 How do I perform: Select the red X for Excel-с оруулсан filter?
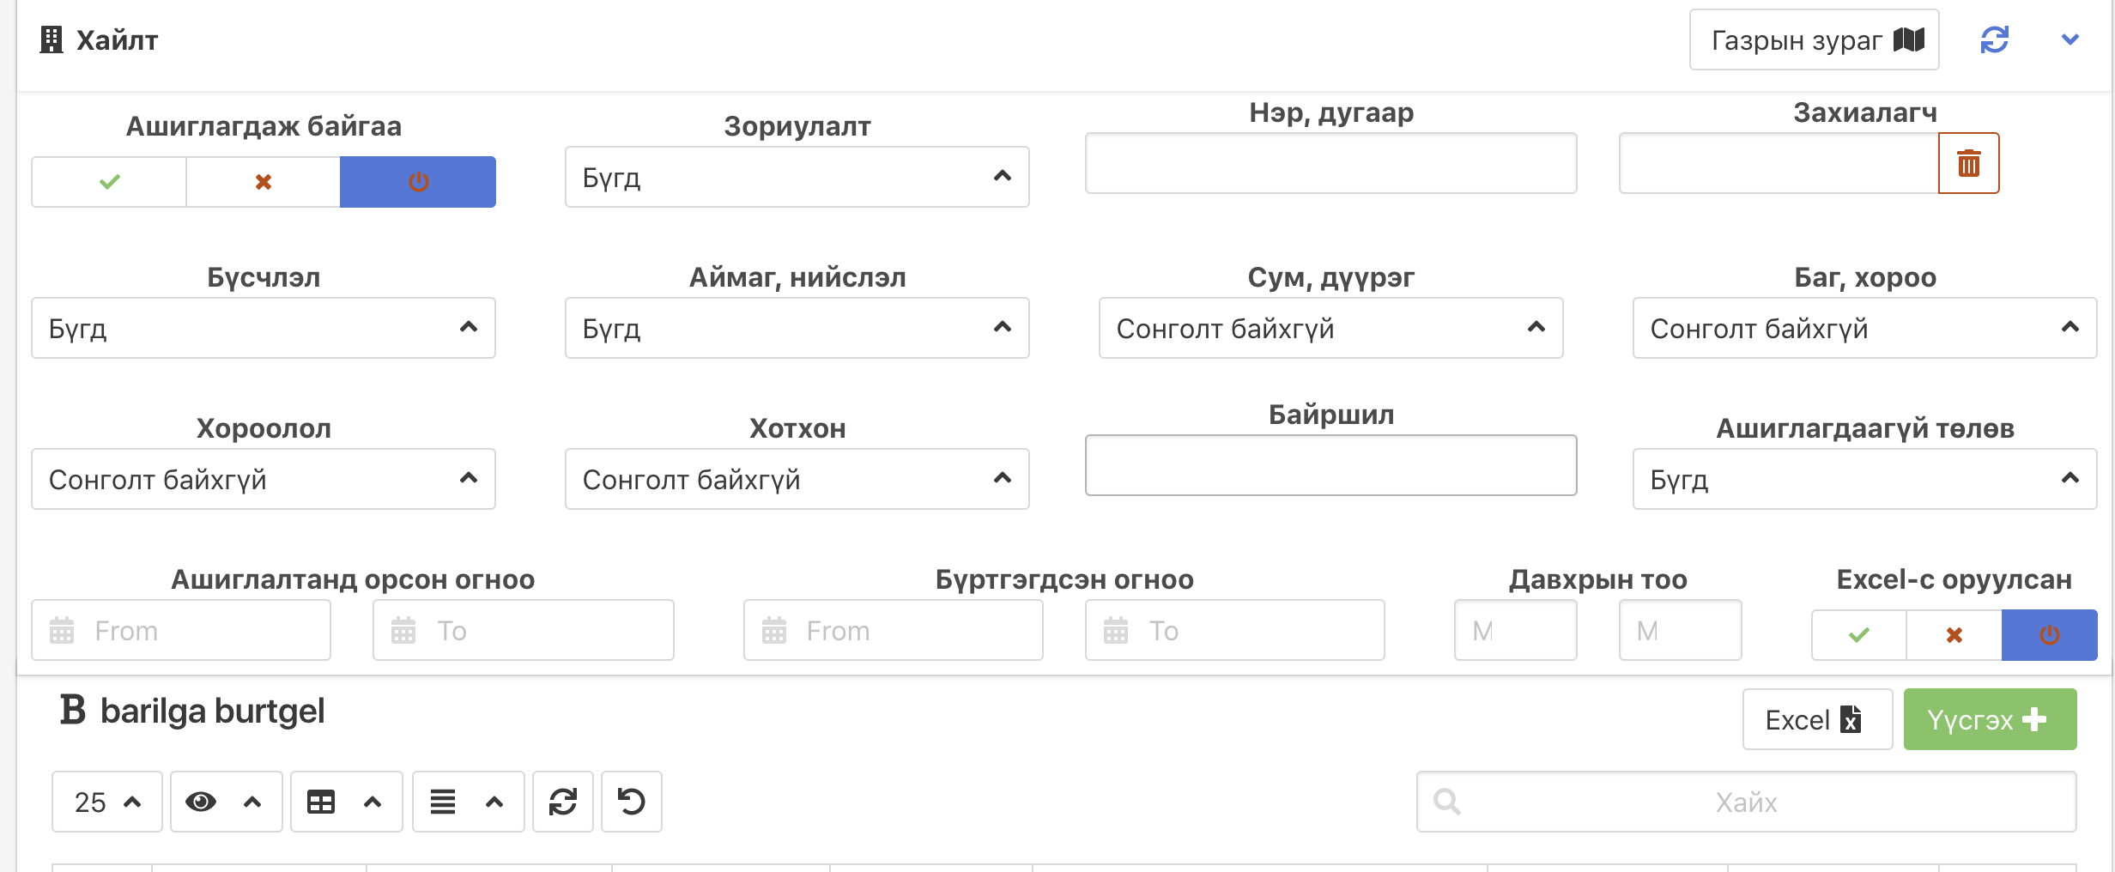pos(1953,635)
